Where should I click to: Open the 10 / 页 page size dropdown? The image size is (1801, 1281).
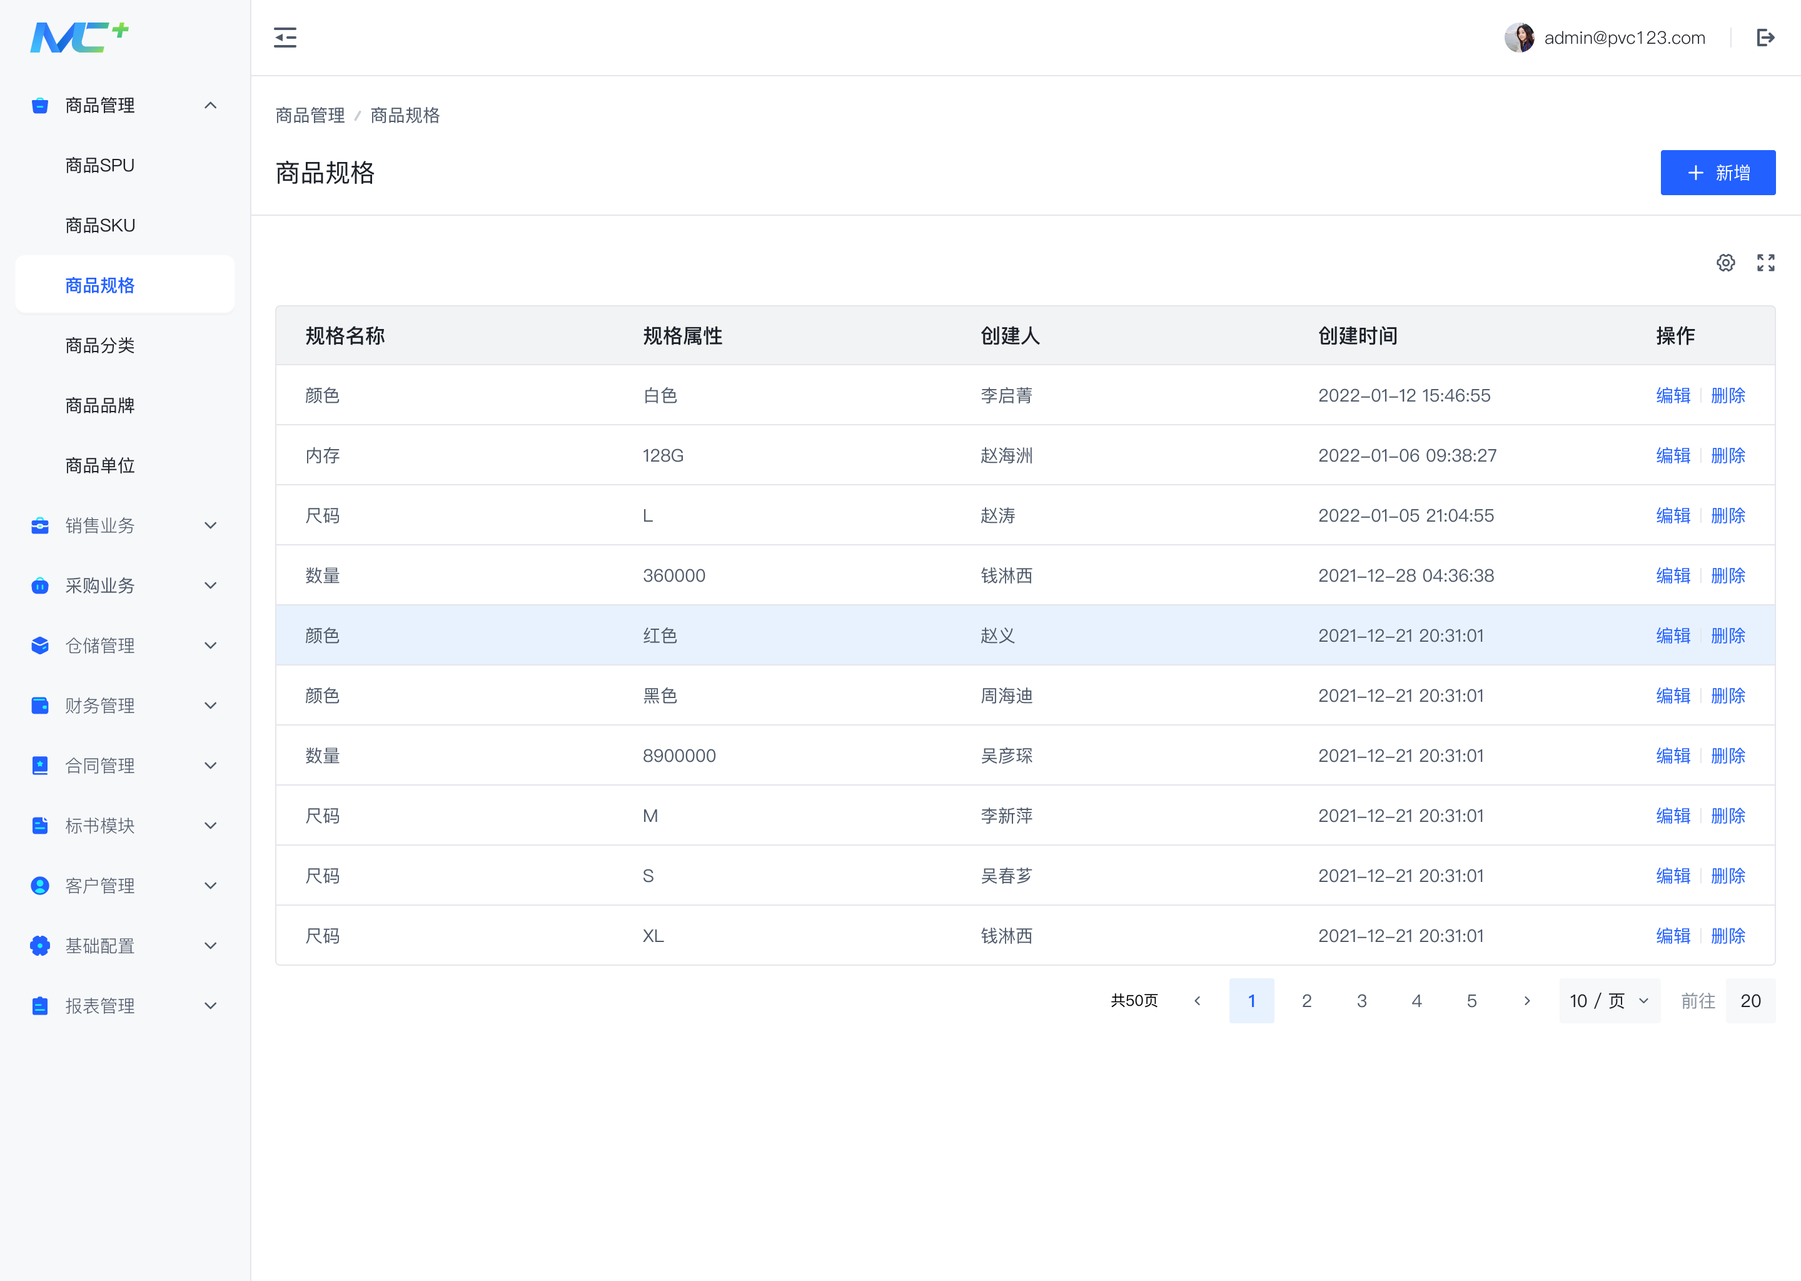click(1610, 1001)
